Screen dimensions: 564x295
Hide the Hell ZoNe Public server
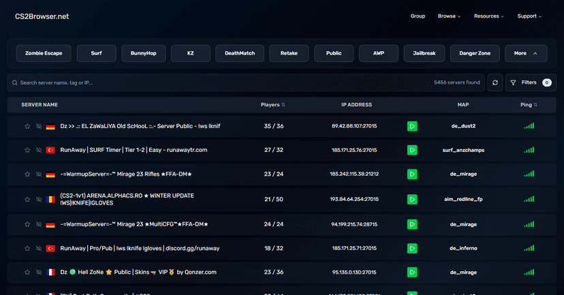(39, 273)
